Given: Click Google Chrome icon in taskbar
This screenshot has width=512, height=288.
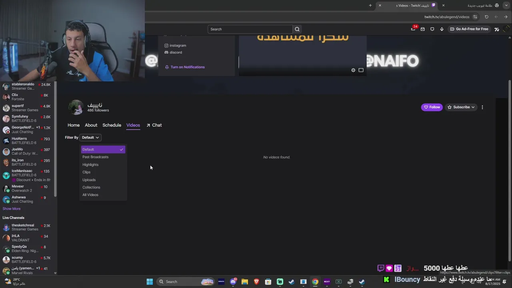Looking at the screenshot, I should click(315, 282).
